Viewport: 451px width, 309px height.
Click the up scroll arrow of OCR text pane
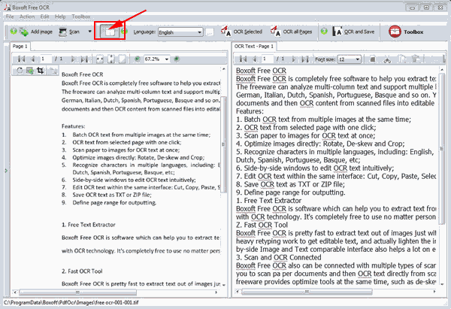tap(442, 69)
